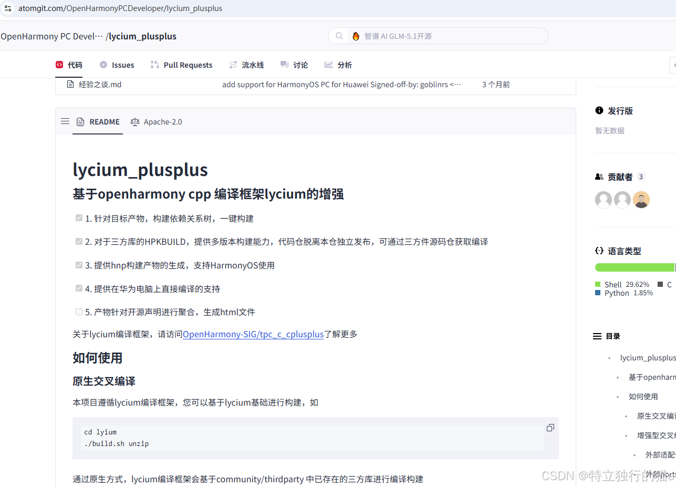The width and height of the screenshot is (676, 487).
Task: Click the flame icon in search box
Action: (x=356, y=36)
